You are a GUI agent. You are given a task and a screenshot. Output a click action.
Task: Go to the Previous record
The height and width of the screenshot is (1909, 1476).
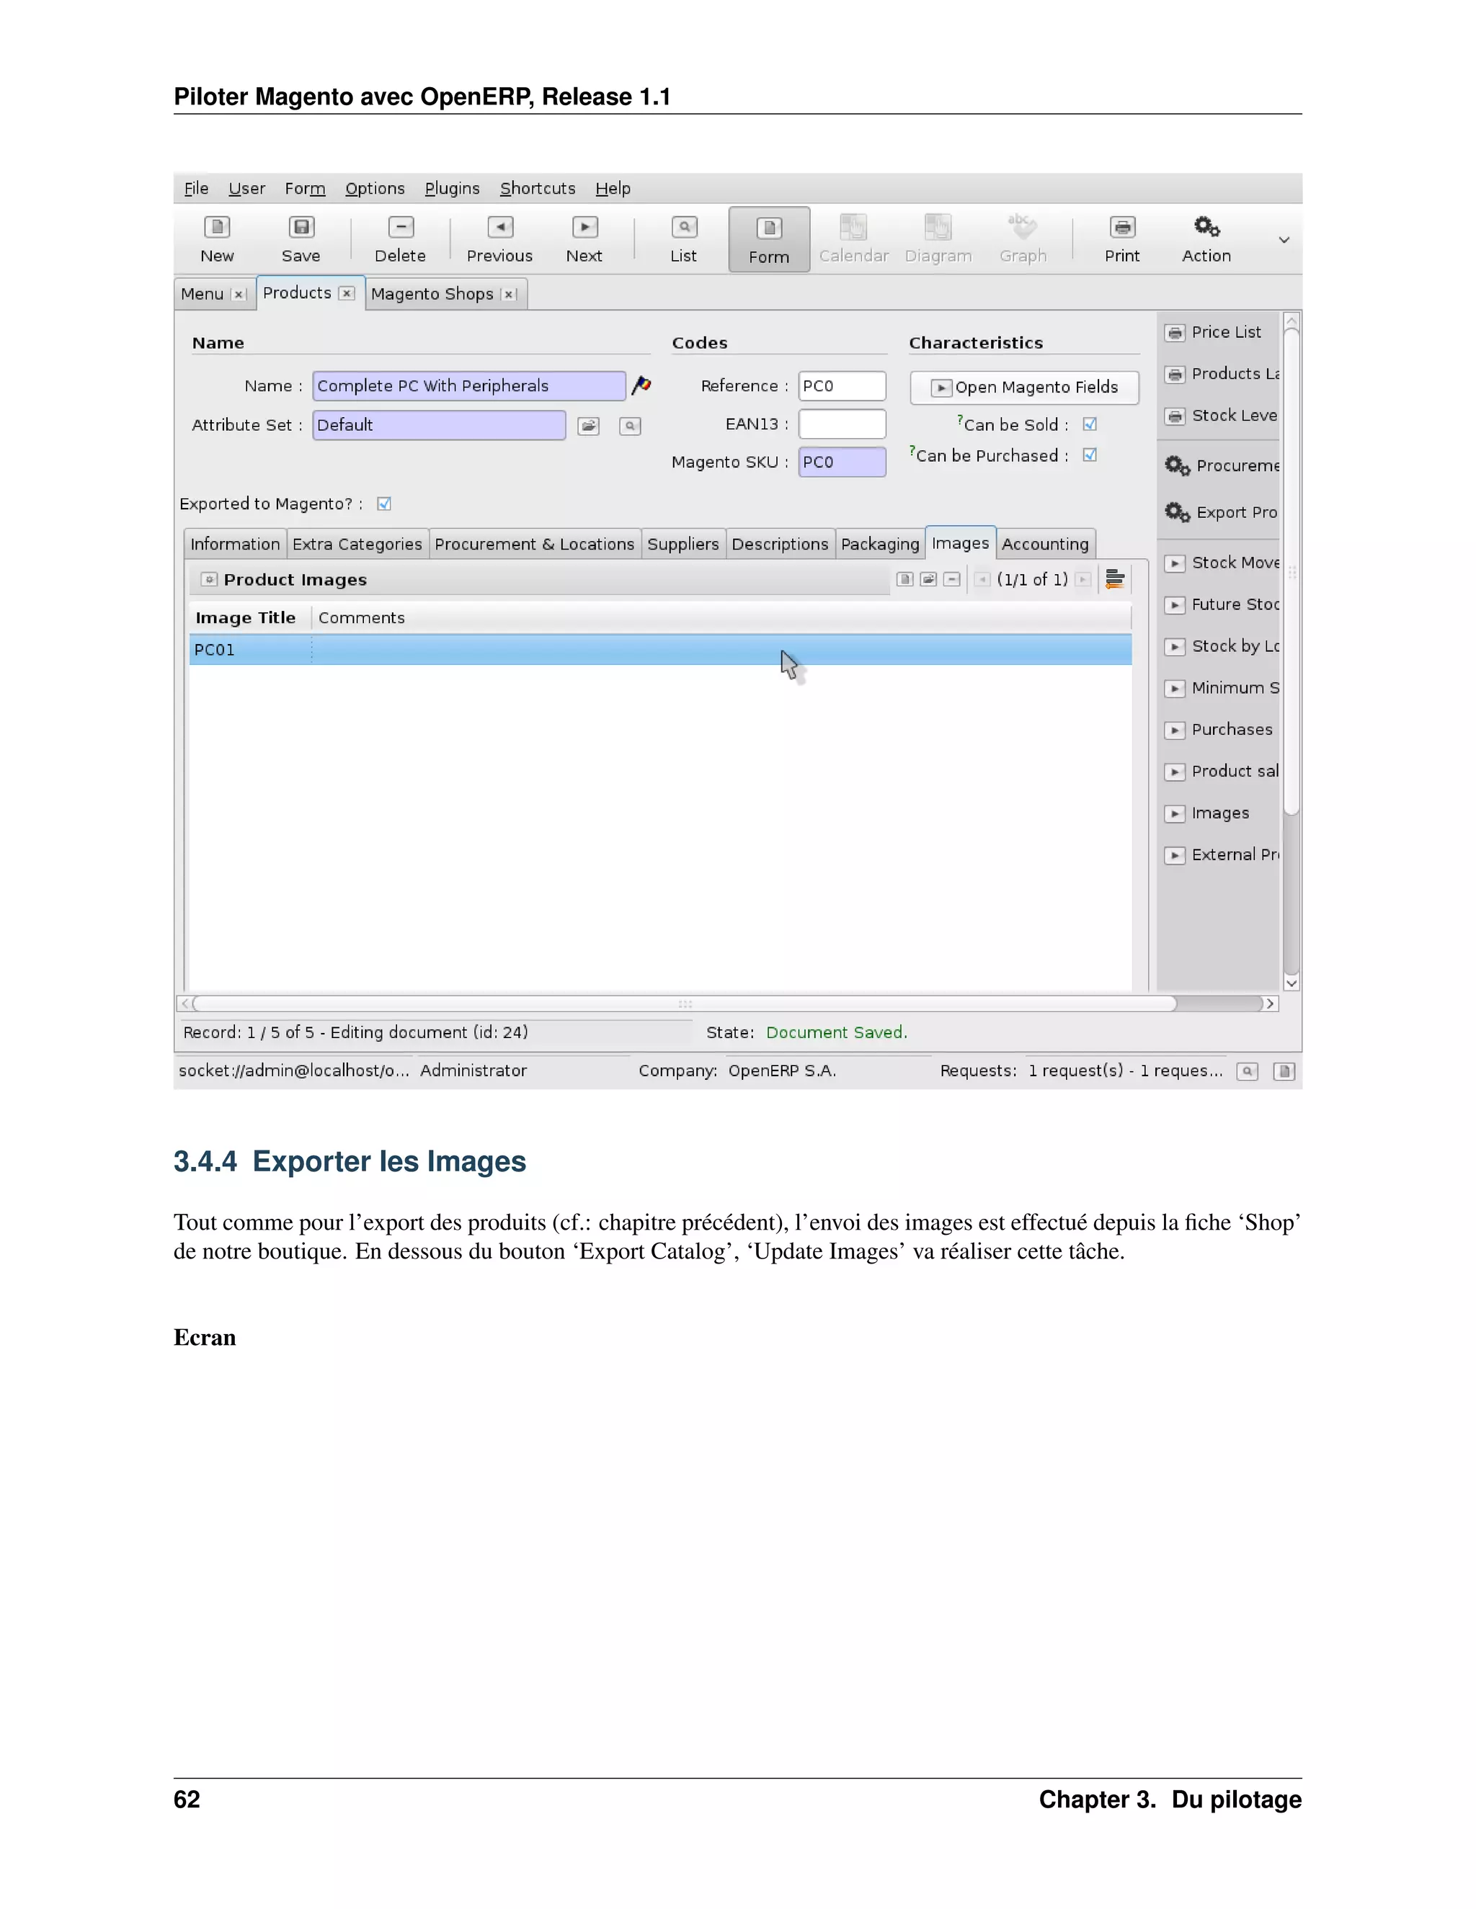(x=499, y=238)
